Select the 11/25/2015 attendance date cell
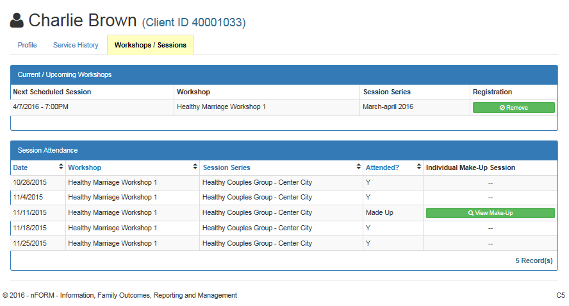 point(29,244)
